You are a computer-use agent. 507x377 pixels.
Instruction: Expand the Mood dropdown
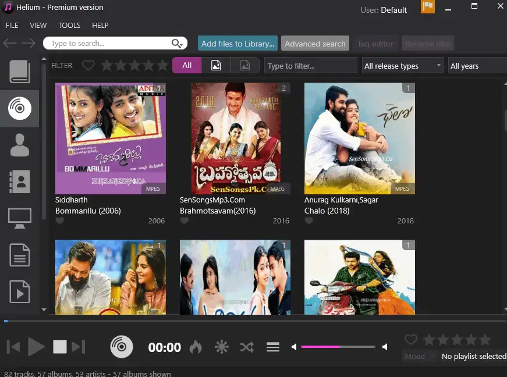point(419,356)
